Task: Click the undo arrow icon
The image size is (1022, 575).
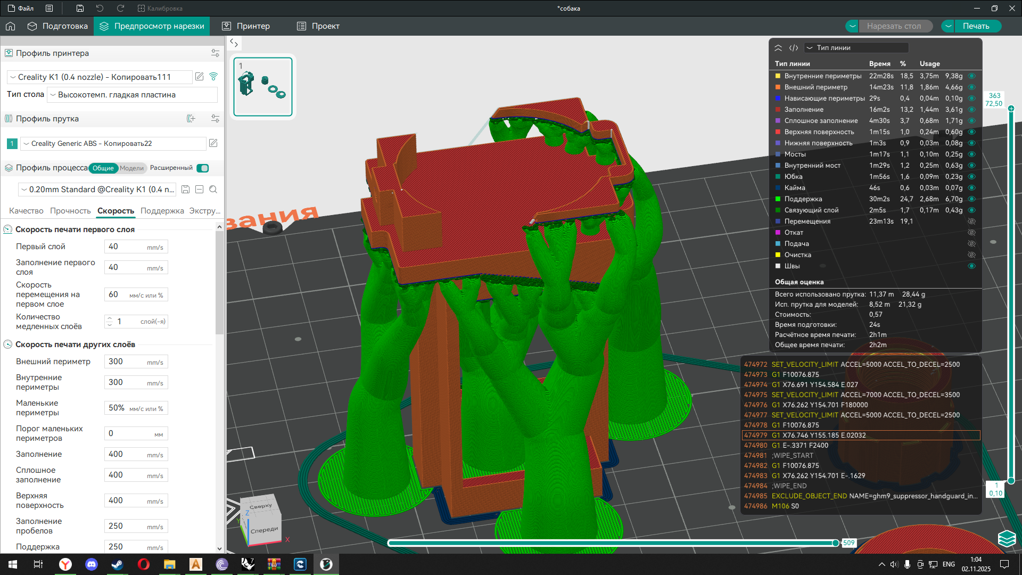Action: coord(100,9)
